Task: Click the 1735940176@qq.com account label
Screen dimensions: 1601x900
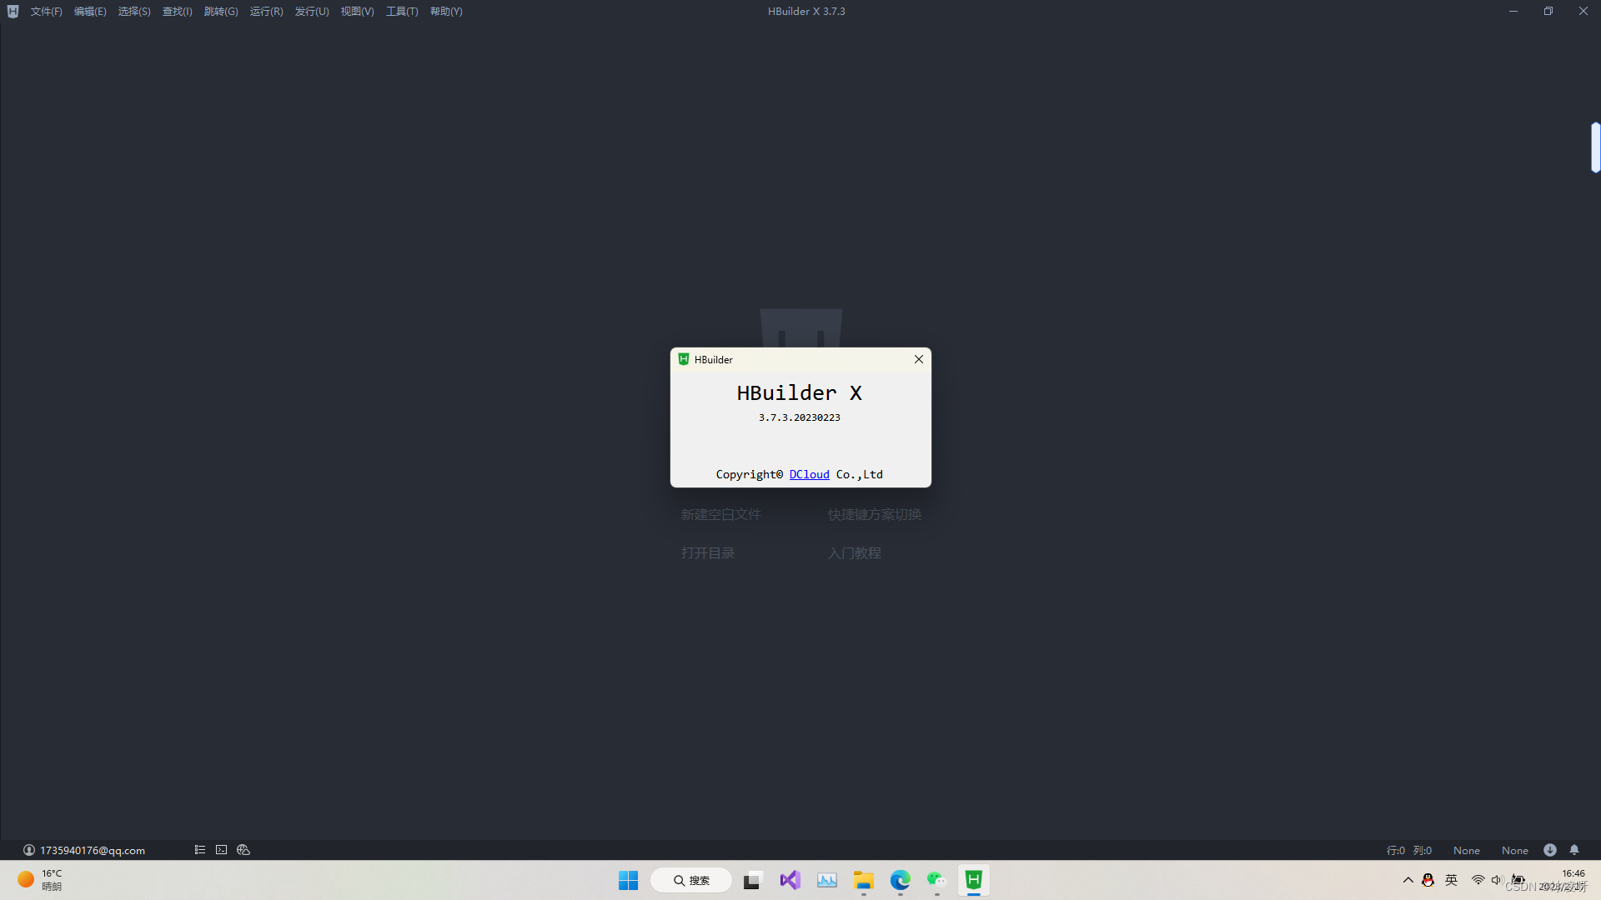Action: (x=93, y=850)
